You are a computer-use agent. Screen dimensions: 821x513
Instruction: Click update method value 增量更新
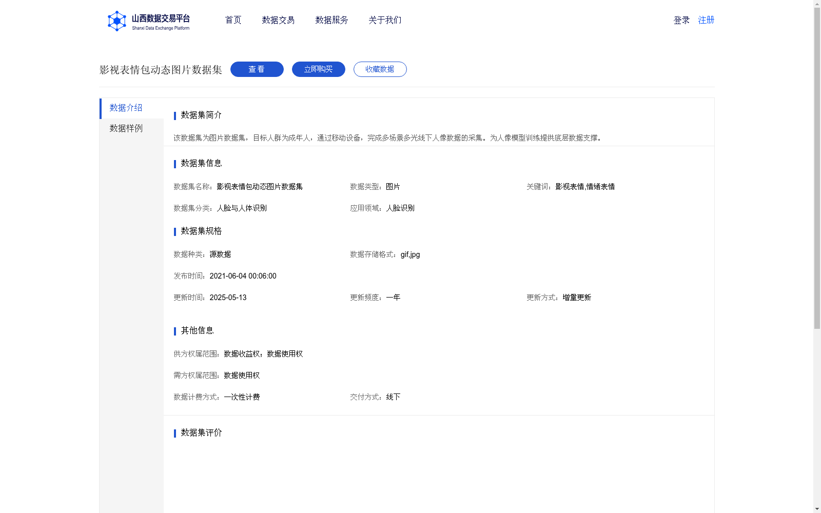[x=577, y=298]
